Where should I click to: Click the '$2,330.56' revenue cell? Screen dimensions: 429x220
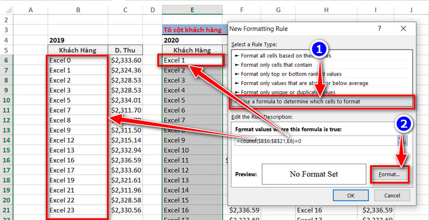tap(125, 210)
